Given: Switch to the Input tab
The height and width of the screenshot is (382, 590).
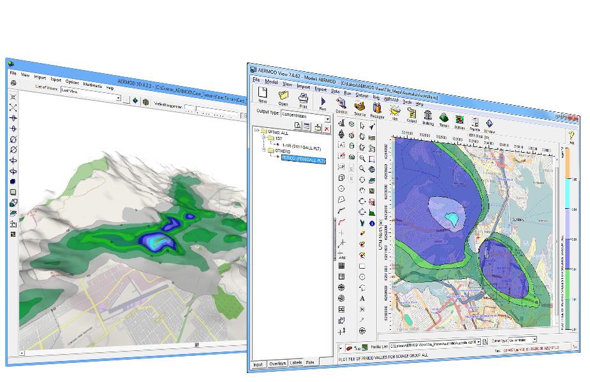Looking at the screenshot, I should [258, 364].
